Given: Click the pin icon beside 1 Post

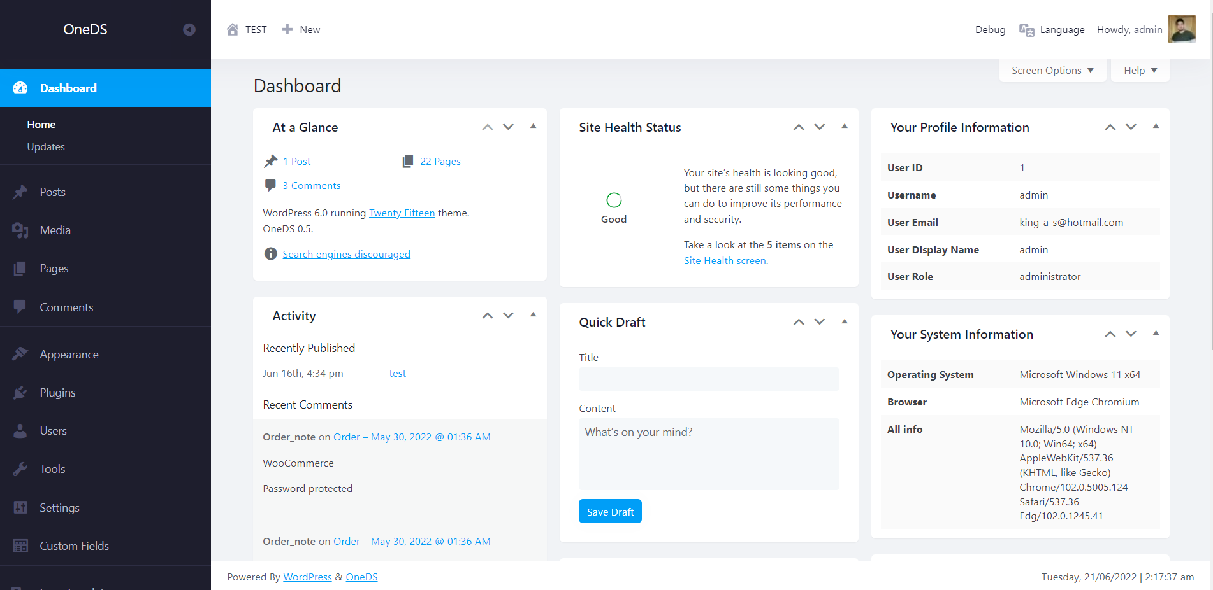Looking at the screenshot, I should coord(271,161).
